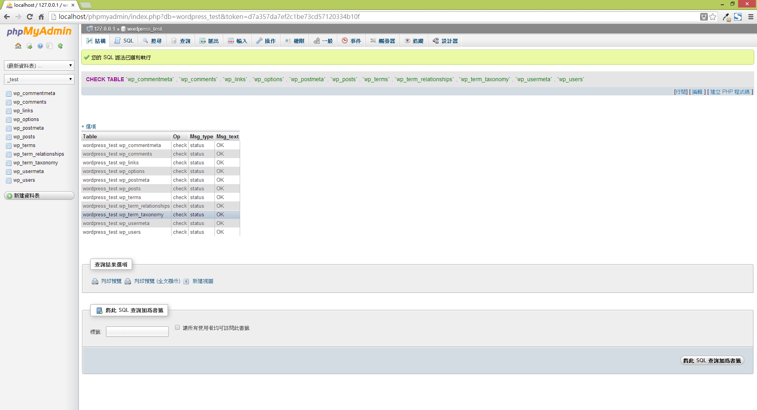
Task: Open the (最新資料表) recent tables dropdown
Action: 39,66
